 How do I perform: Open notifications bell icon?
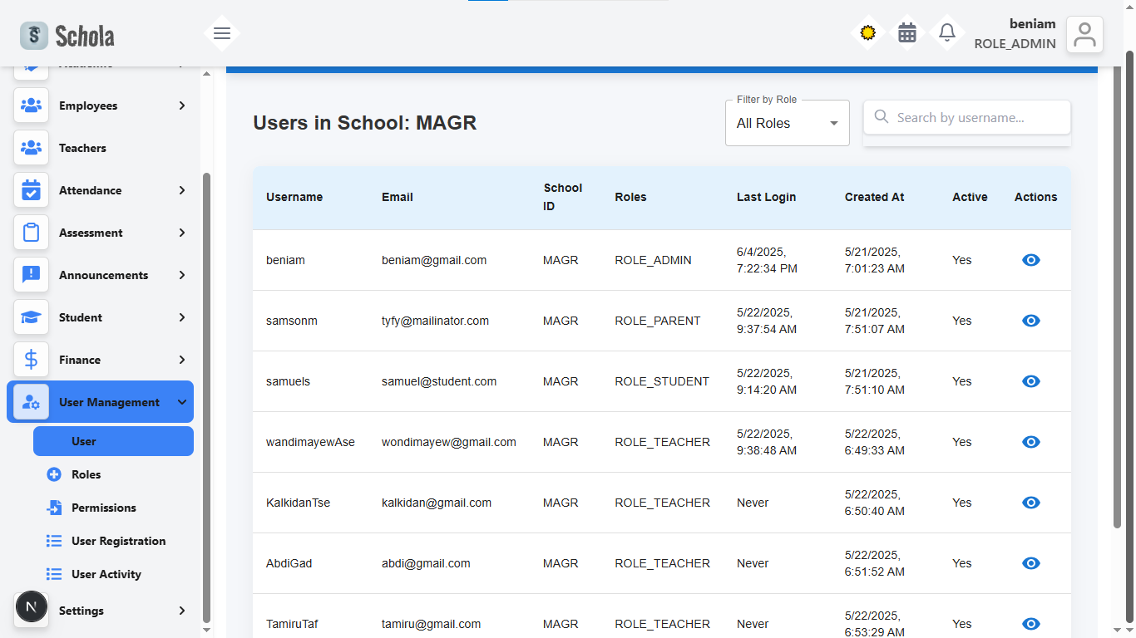point(946,33)
